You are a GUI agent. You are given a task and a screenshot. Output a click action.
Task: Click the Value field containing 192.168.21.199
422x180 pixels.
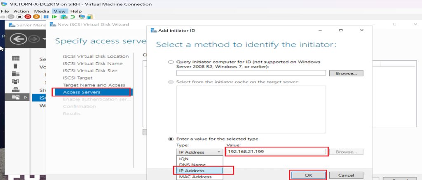(x=276, y=152)
